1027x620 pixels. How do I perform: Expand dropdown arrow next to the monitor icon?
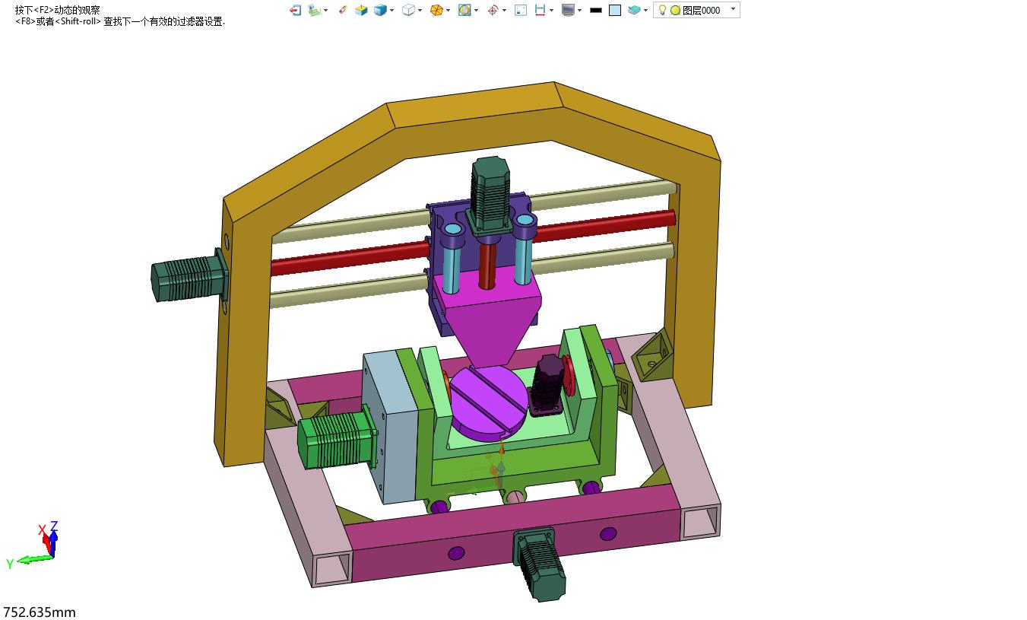[x=579, y=11]
